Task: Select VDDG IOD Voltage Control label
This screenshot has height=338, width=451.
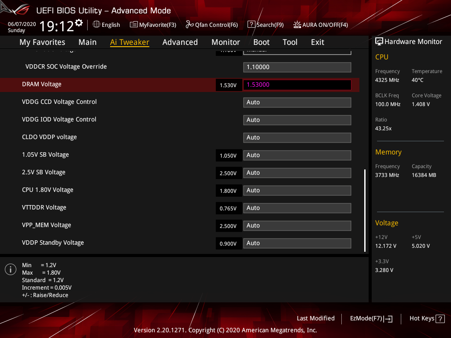Action: coord(59,119)
